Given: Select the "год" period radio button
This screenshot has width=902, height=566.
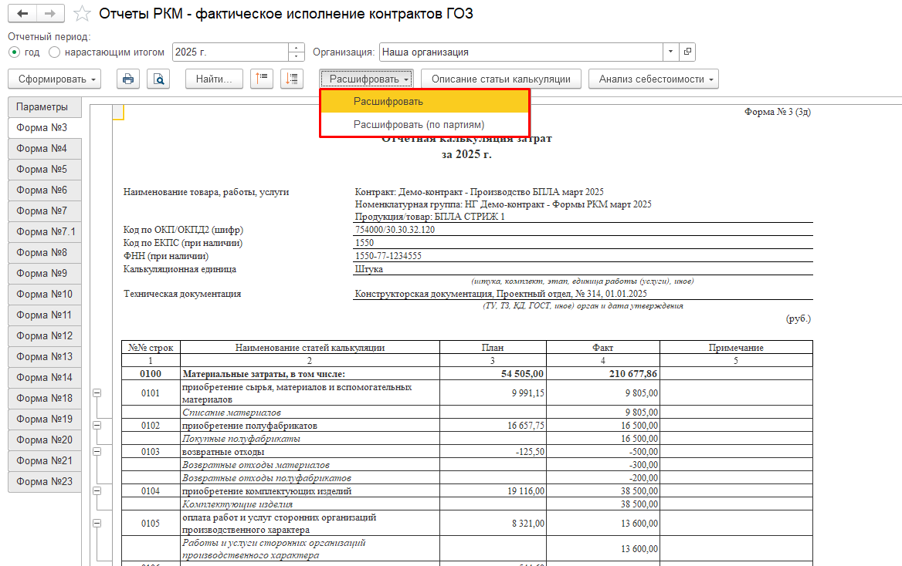Looking at the screenshot, I should click(15, 52).
